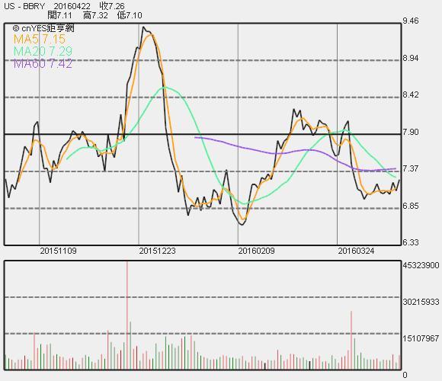Click the 7.90 price axis label
Image resolution: width=442 pixels, height=381 pixels.
pos(411,132)
